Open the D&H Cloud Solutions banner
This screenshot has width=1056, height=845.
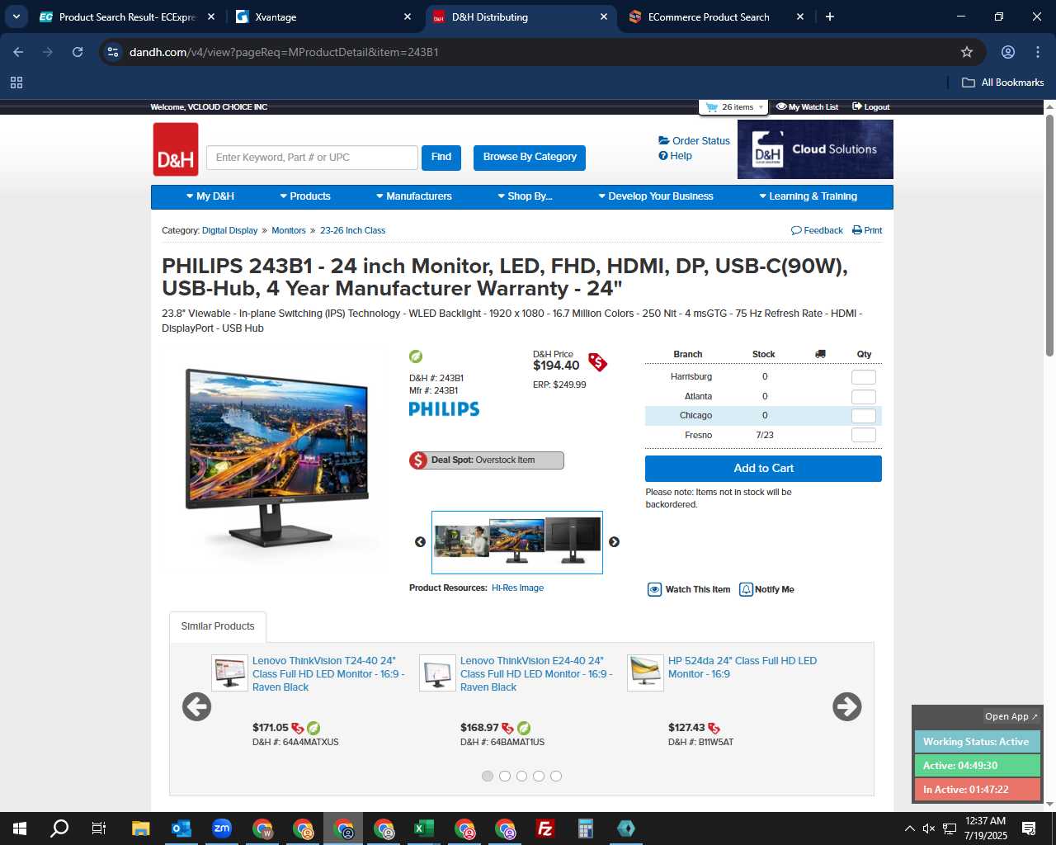[x=815, y=149]
